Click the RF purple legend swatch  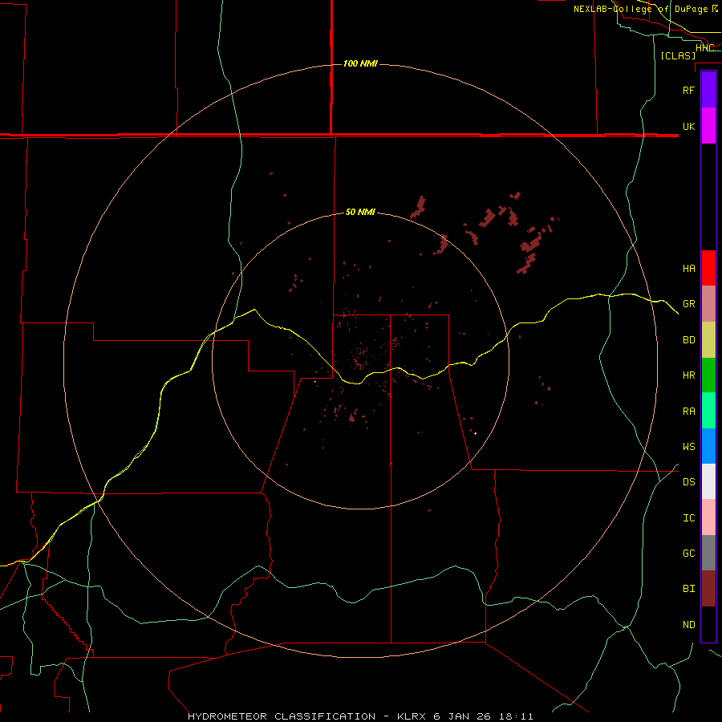(708, 90)
